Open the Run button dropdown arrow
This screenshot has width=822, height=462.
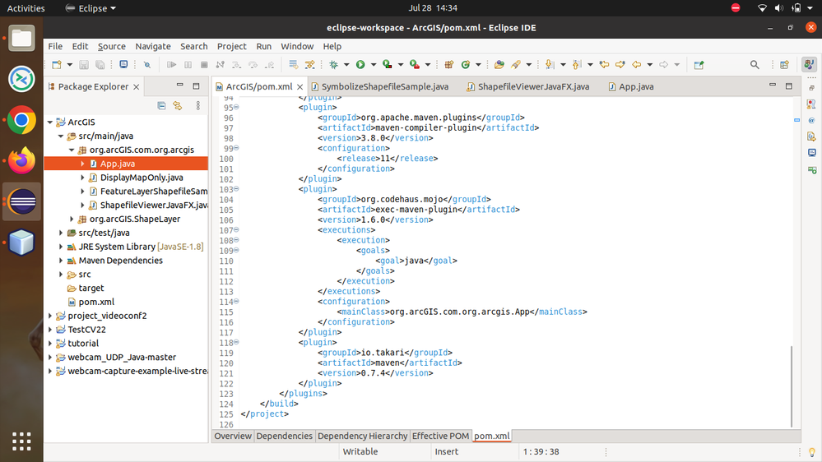(372, 65)
